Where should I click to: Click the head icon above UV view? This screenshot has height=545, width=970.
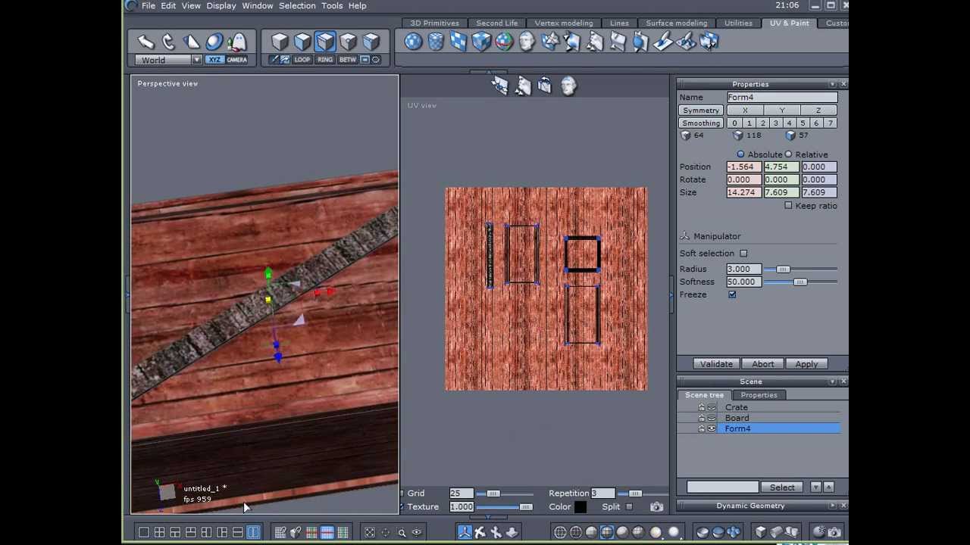point(568,86)
